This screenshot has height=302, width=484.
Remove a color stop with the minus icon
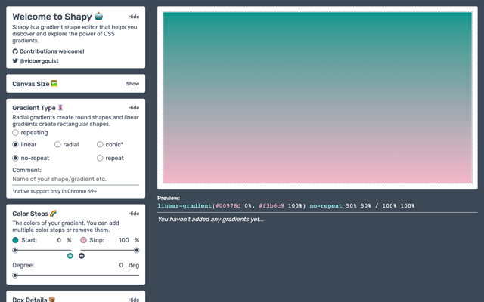82,256
